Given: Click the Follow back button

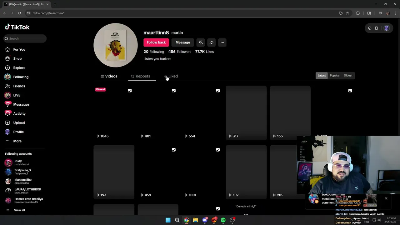Looking at the screenshot, I should (156, 42).
